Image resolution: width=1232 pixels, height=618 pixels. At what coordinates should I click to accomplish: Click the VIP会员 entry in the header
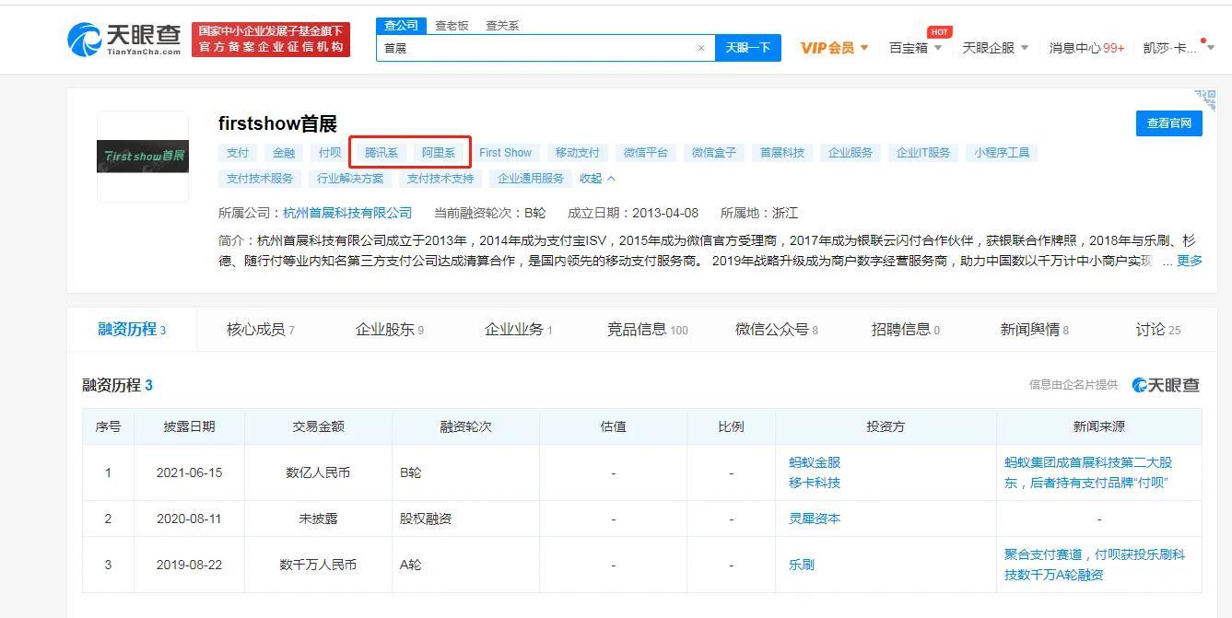827,46
